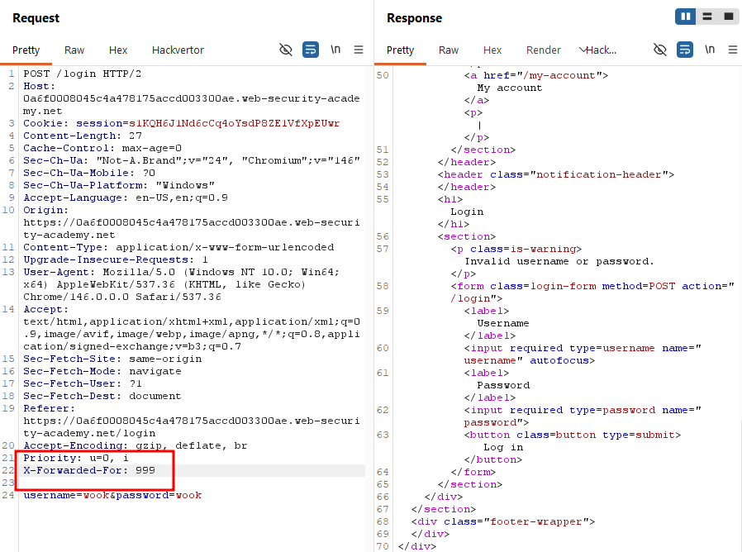This screenshot has height=552, width=742.
Task: Switch layout to top-bottom stacked view
Action: click(x=707, y=17)
